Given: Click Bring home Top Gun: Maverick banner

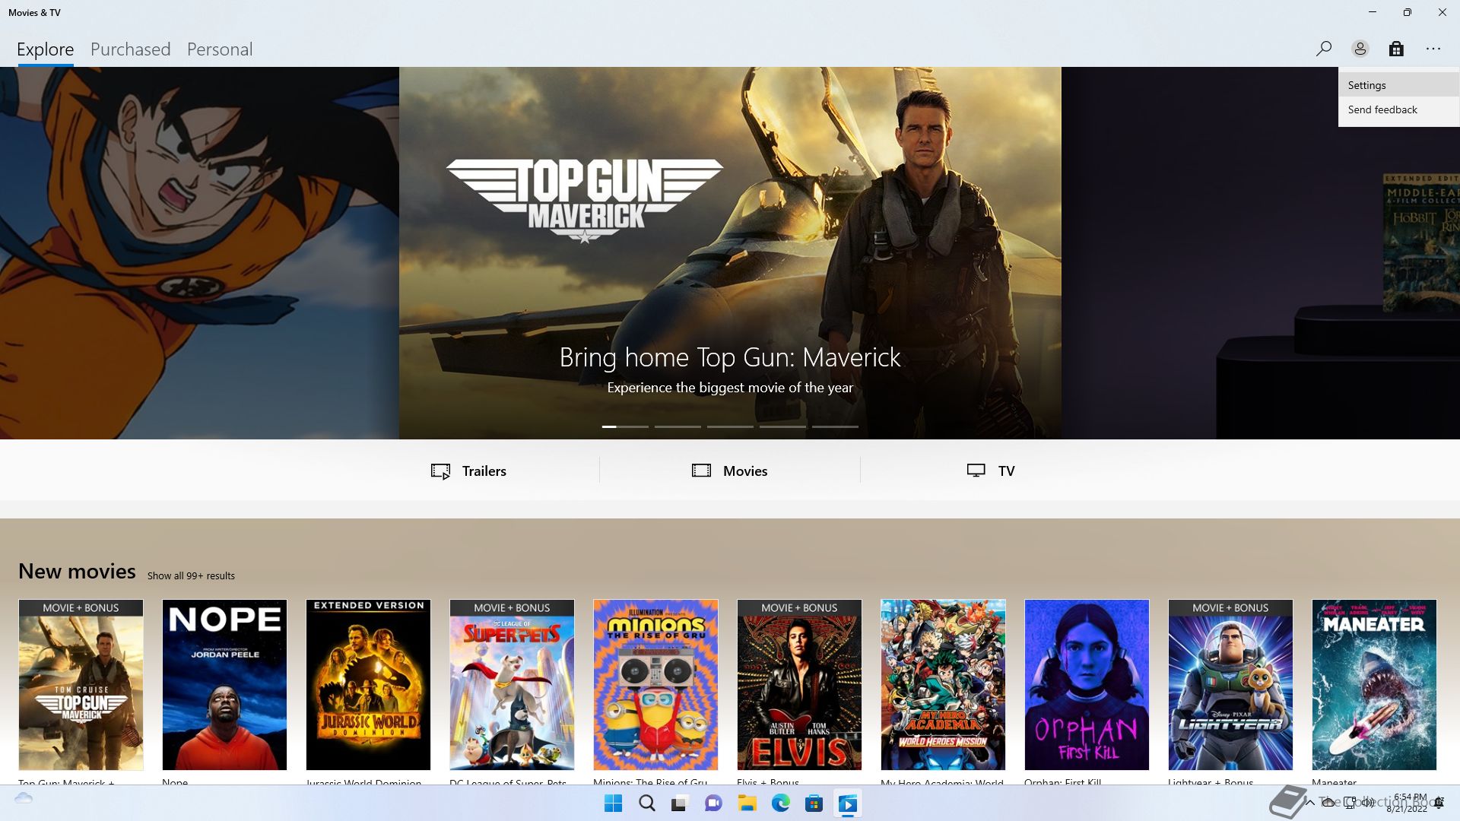Looking at the screenshot, I should click(x=729, y=357).
